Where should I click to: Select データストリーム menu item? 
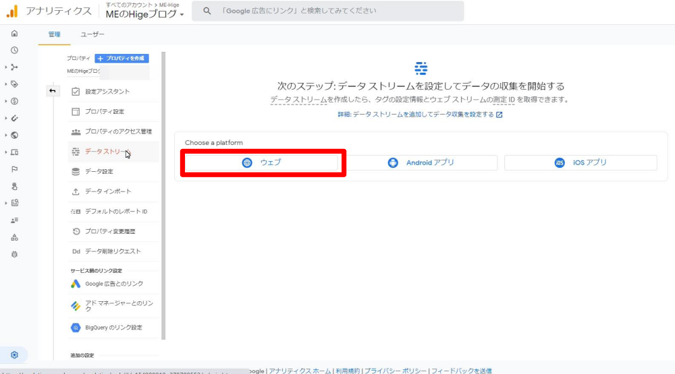[113, 152]
